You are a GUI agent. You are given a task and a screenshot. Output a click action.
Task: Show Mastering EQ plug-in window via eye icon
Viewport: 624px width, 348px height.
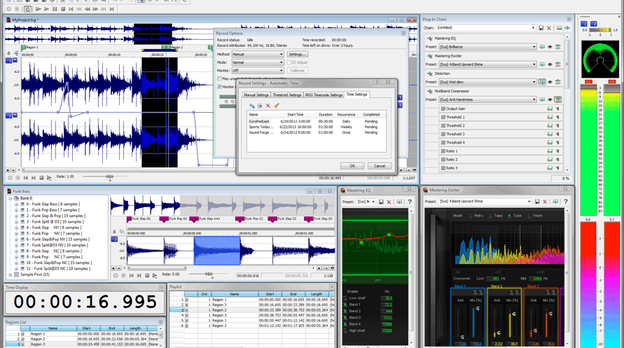pyautogui.click(x=550, y=47)
